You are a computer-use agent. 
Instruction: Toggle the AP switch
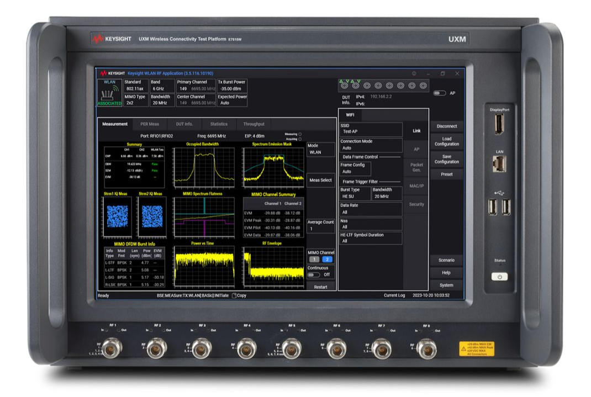440,93
